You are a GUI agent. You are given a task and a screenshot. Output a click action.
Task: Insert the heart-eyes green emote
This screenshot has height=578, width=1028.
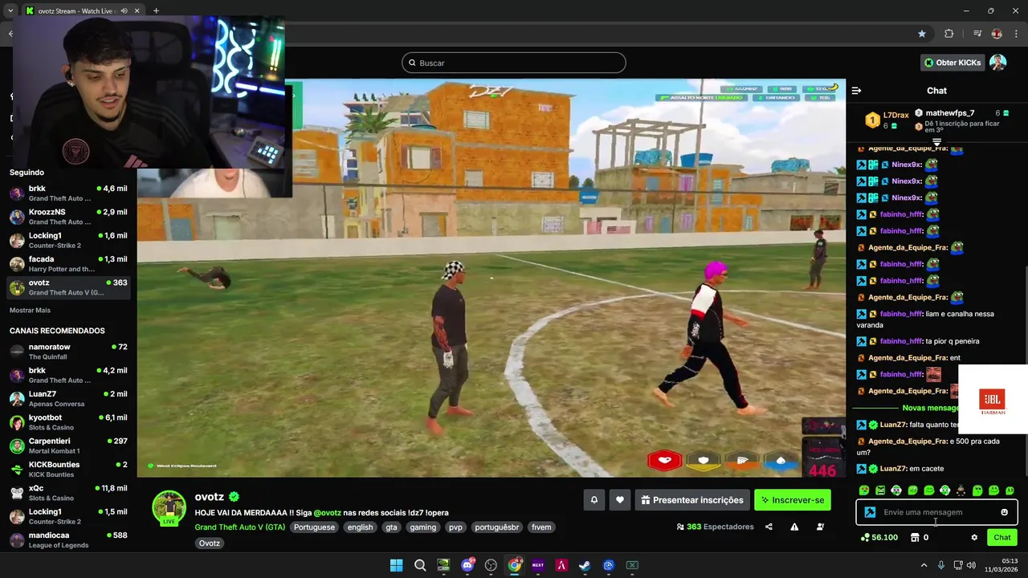(x=864, y=490)
